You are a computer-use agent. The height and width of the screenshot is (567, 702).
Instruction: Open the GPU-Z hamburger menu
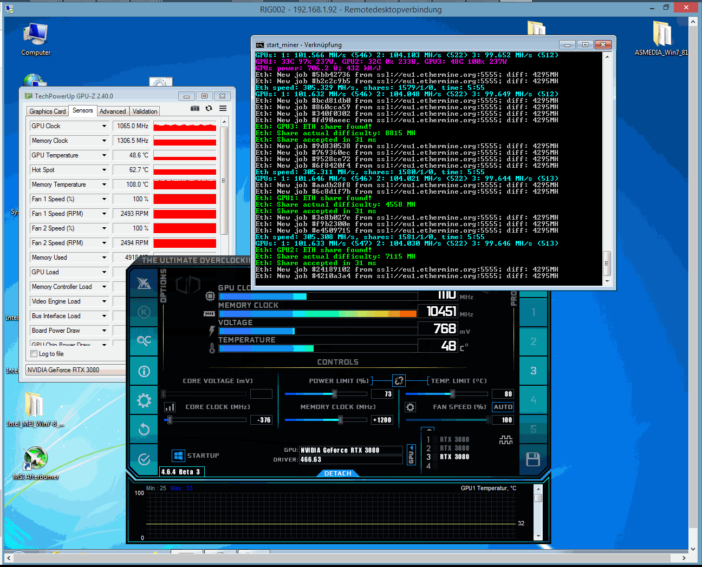click(x=223, y=108)
